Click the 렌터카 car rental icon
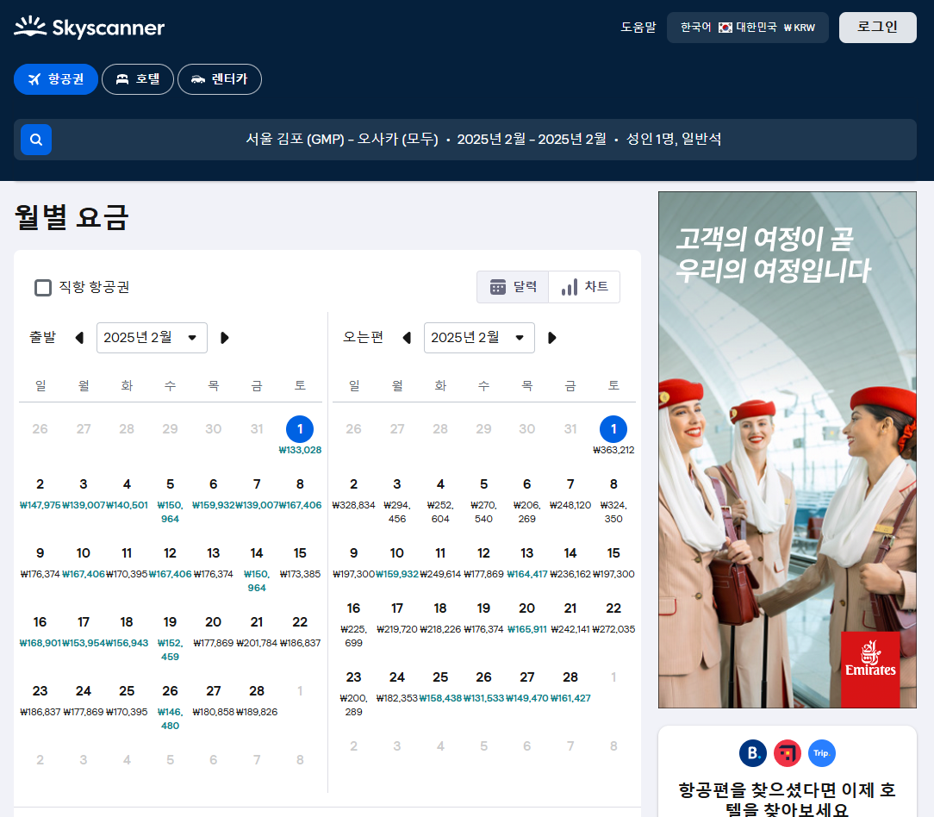This screenshot has height=817, width=934. (197, 78)
